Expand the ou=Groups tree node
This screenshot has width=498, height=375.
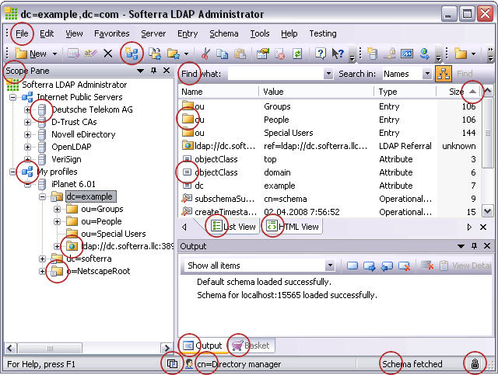[57, 209]
